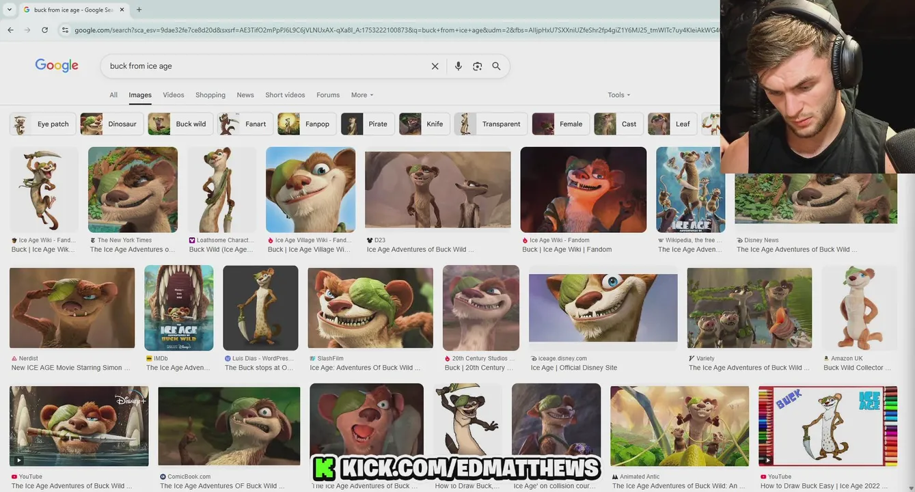This screenshot has width=915, height=492.
Task: Open the SlashFilm grinning Buck image
Action: point(370,308)
